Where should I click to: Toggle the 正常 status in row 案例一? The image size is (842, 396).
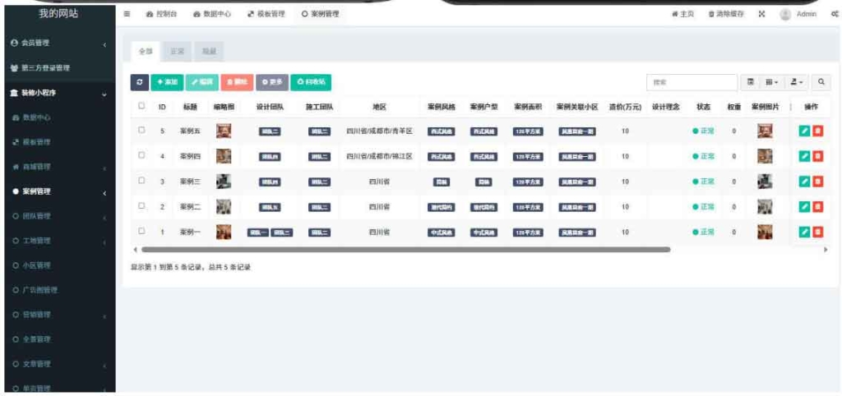704,232
